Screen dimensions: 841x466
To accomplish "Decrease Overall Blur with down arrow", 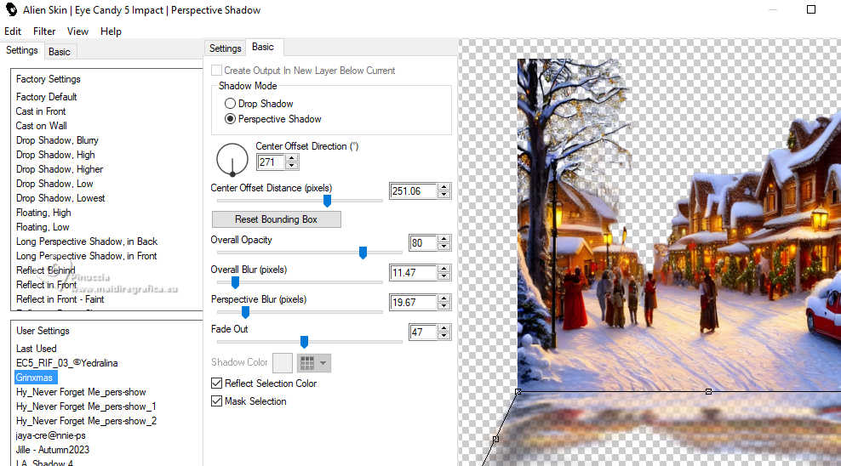I will [x=443, y=276].
